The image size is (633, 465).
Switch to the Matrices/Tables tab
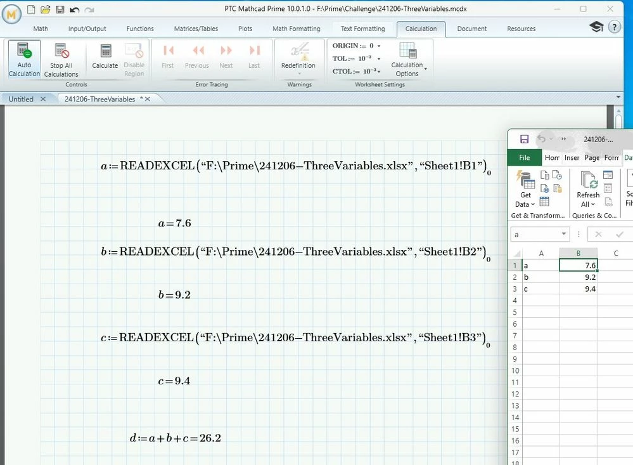196,29
